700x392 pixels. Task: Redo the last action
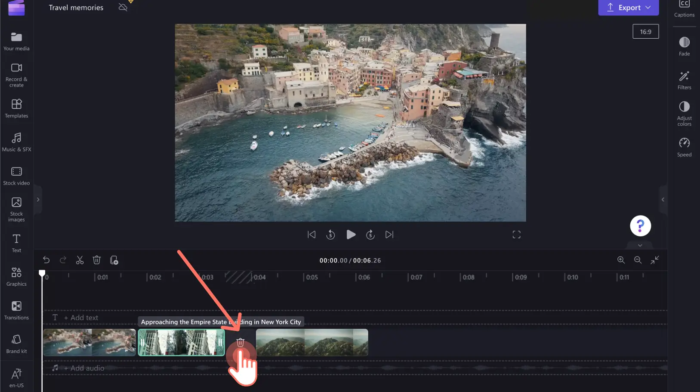point(63,260)
